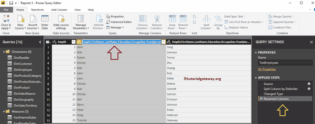Click Append Queries
This screenshot has height=124, width=315.
(x=282, y=22)
